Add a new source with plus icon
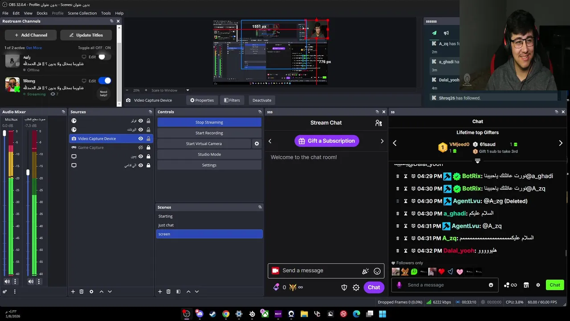The width and height of the screenshot is (570, 321). point(73,292)
